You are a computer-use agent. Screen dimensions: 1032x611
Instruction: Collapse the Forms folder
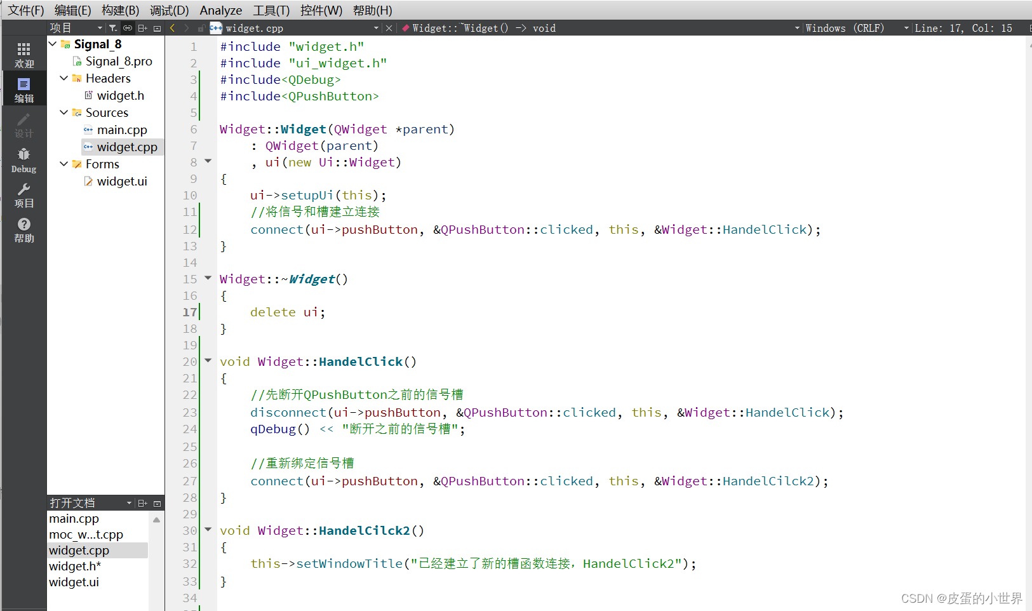(64, 164)
